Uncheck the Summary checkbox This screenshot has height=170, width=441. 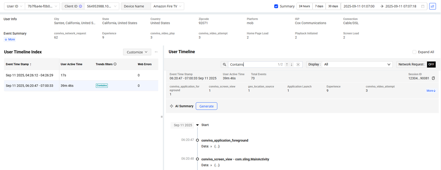click(x=276, y=6)
